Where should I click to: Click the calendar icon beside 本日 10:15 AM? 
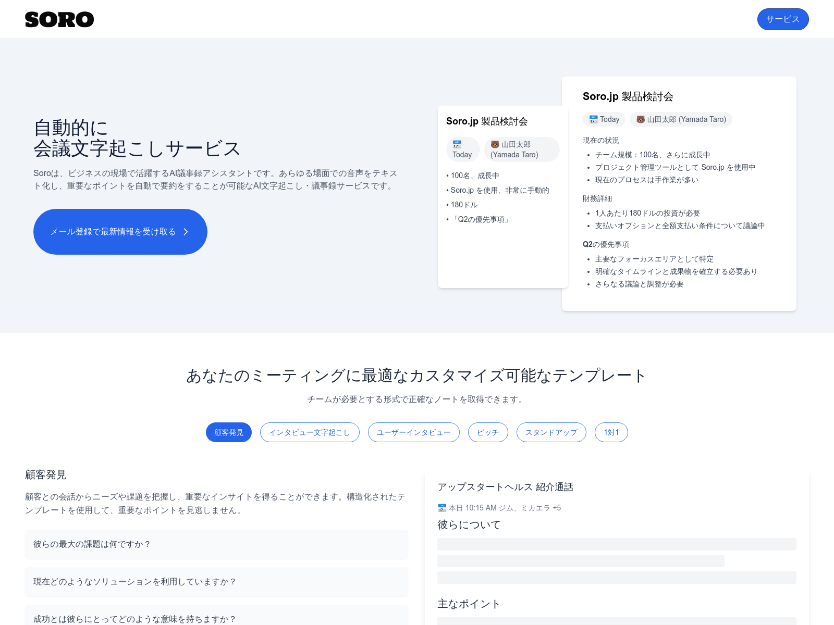441,508
